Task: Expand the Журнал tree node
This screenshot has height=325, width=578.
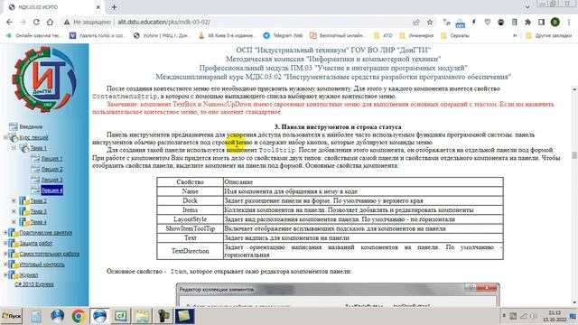Action: [x=5, y=274]
